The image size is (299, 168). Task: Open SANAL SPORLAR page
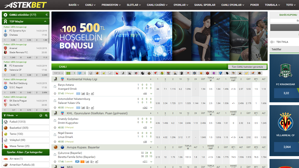click(205, 5)
